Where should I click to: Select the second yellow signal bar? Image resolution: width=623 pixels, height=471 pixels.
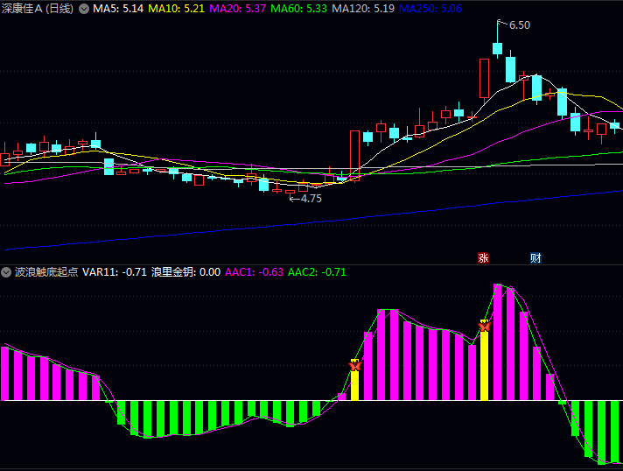point(485,365)
